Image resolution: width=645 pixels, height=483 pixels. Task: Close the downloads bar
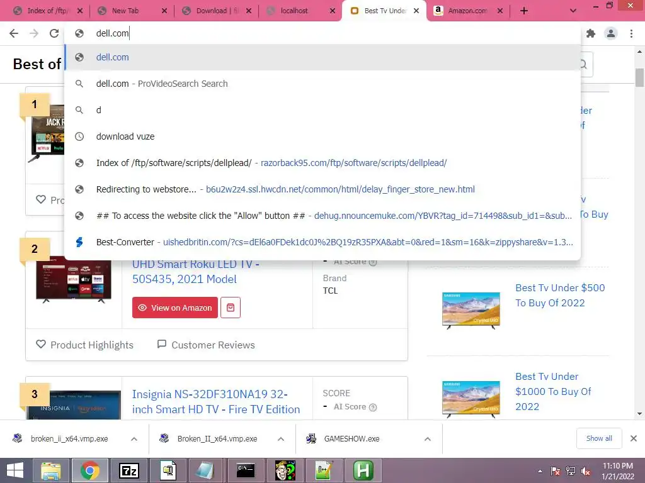click(x=634, y=438)
